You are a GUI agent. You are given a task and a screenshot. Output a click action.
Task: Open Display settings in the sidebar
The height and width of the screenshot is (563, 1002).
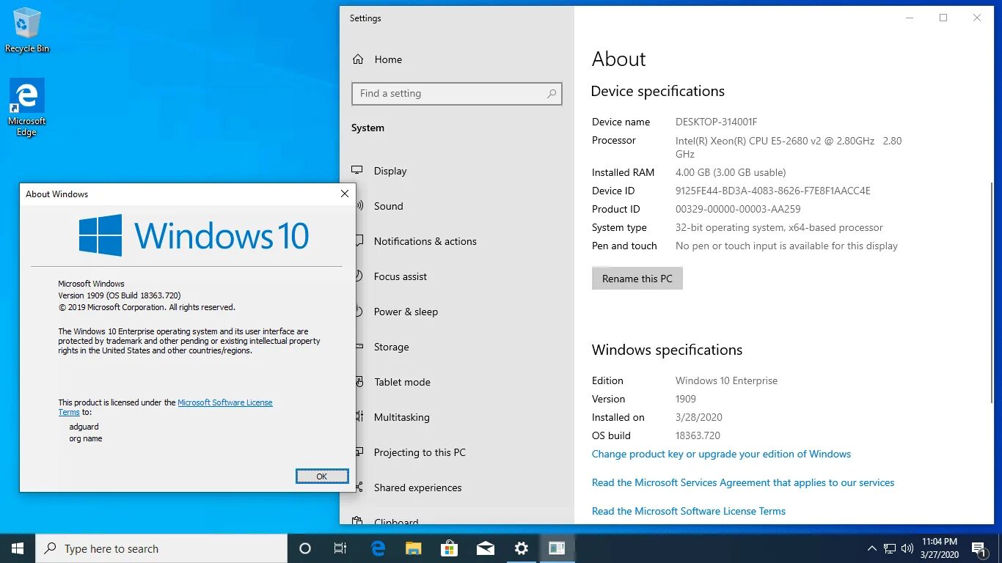pos(390,171)
